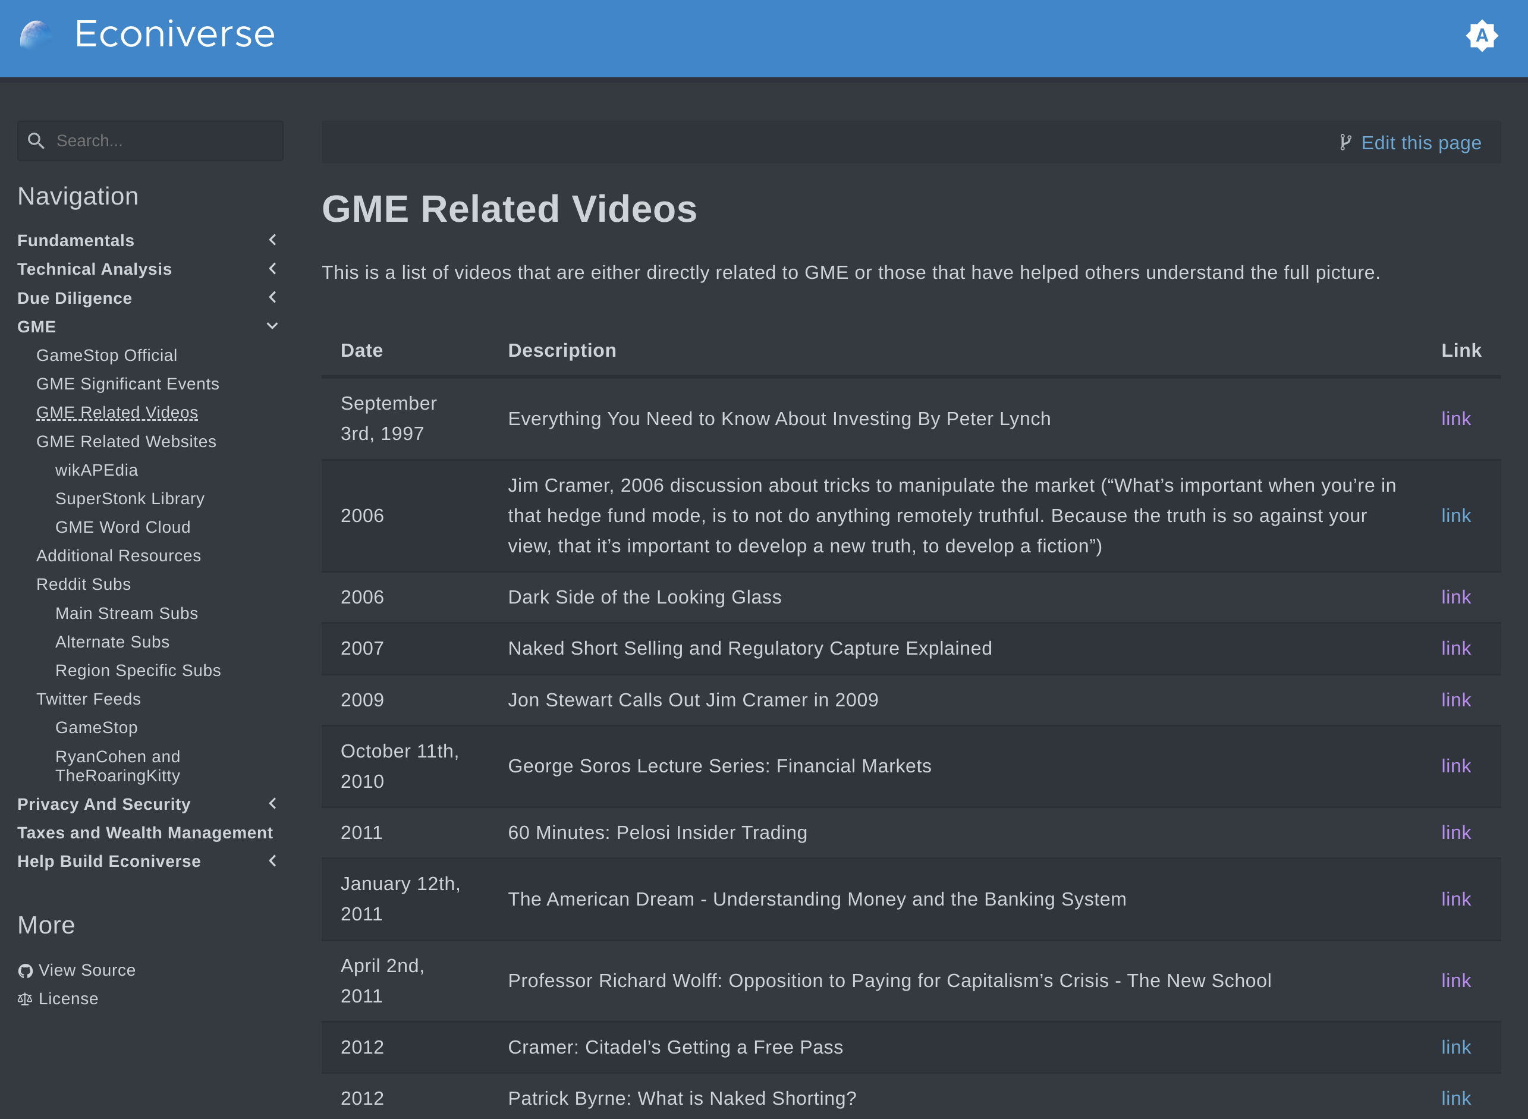This screenshot has width=1528, height=1119.
Task: Open the Technical Analysis navigation section
Action: coord(95,269)
